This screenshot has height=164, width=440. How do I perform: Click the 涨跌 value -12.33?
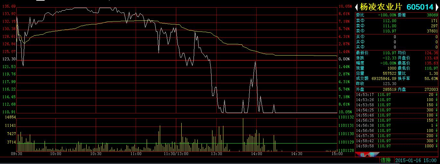point(390,58)
